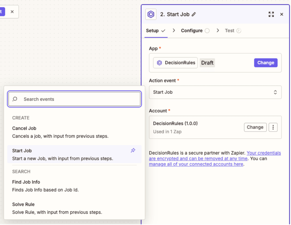Click the search magnifier icon in events box

tap(15, 99)
